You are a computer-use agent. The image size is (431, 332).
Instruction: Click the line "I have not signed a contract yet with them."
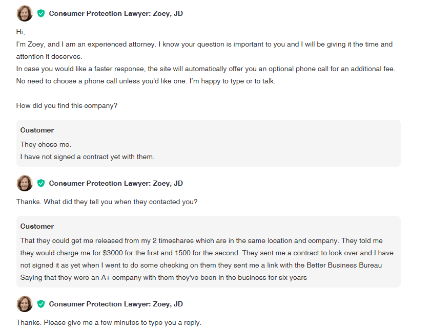click(x=87, y=157)
